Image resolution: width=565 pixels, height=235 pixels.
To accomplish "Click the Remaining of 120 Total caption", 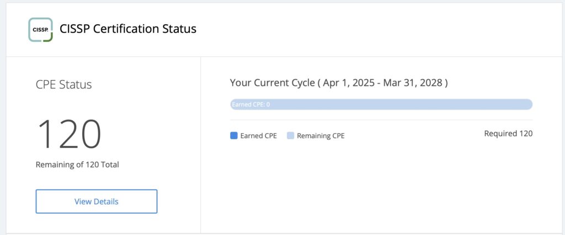I will pos(77,165).
